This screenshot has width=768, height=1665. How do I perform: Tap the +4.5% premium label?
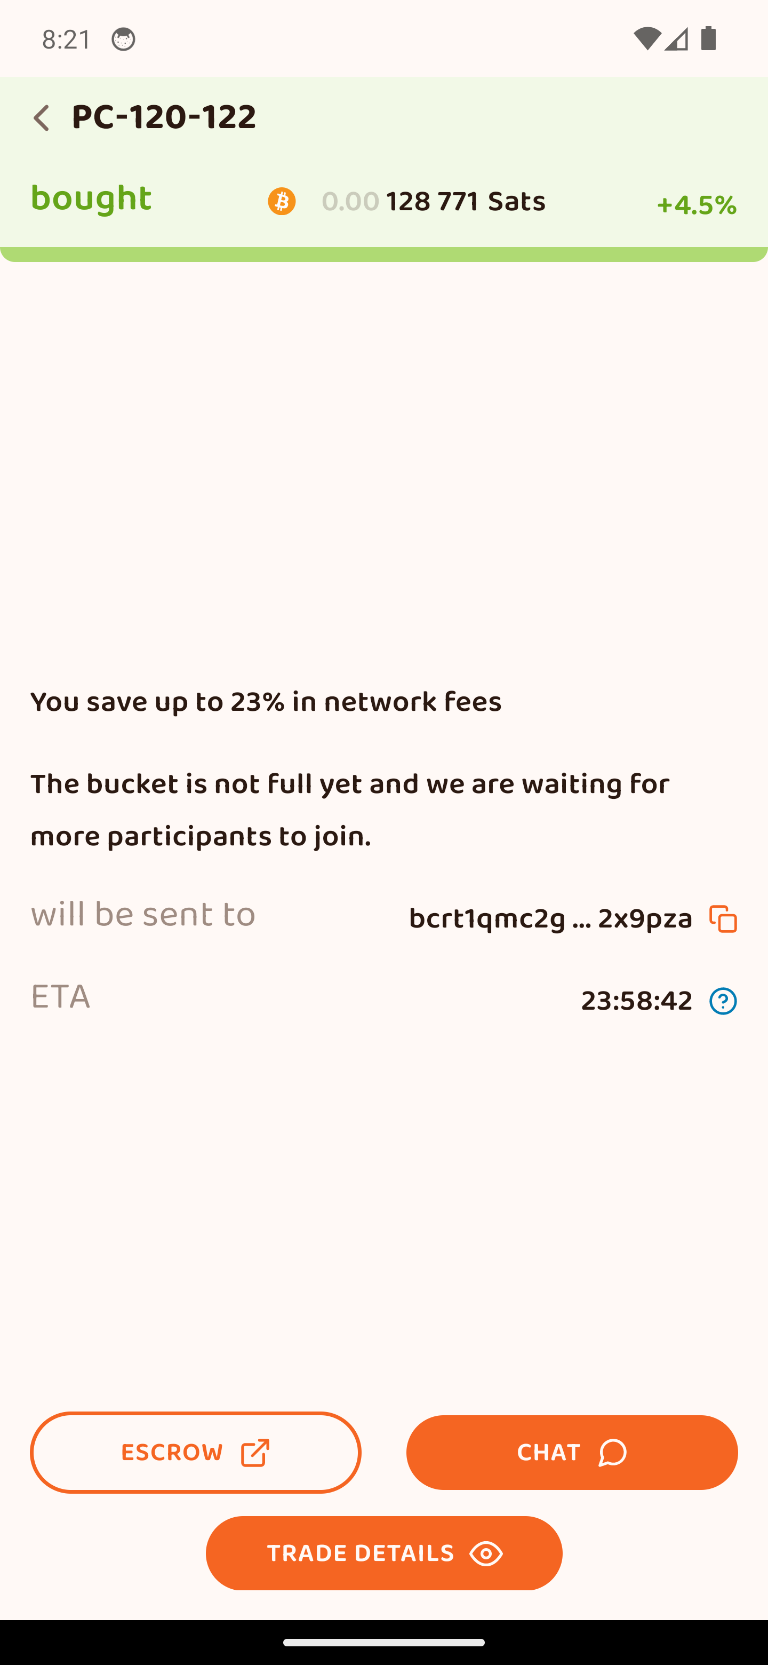click(x=697, y=205)
